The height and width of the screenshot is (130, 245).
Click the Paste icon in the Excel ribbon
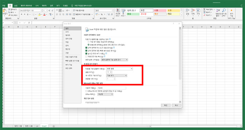[5, 11]
